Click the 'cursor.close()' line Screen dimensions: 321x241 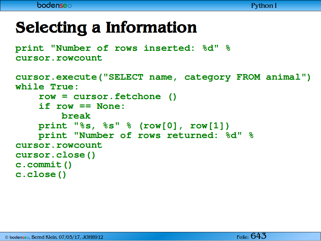point(55,155)
